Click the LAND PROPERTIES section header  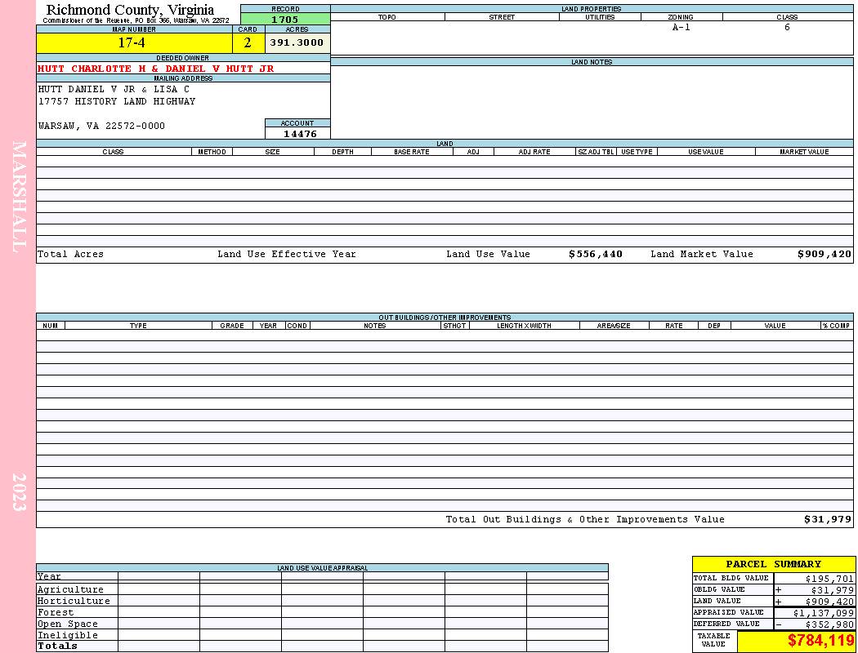[591, 9]
